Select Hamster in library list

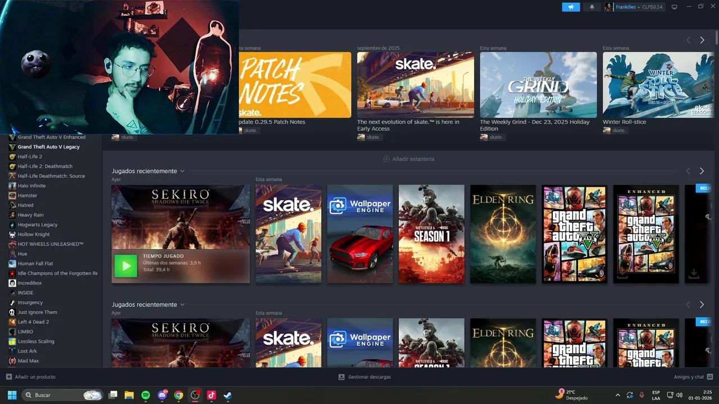pyautogui.click(x=28, y=195)
